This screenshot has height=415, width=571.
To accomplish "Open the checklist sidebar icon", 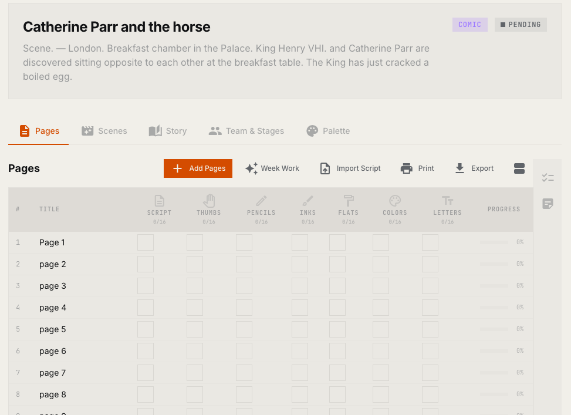I will [x=548, y=177].
